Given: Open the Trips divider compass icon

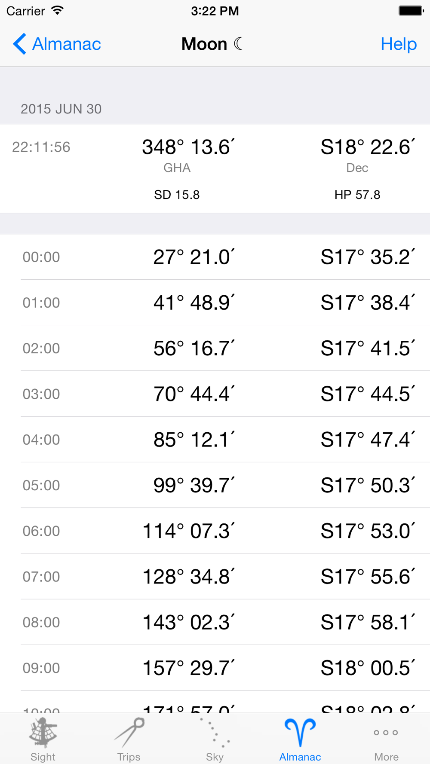Looking at the screenshot, I should click(129, 733).
